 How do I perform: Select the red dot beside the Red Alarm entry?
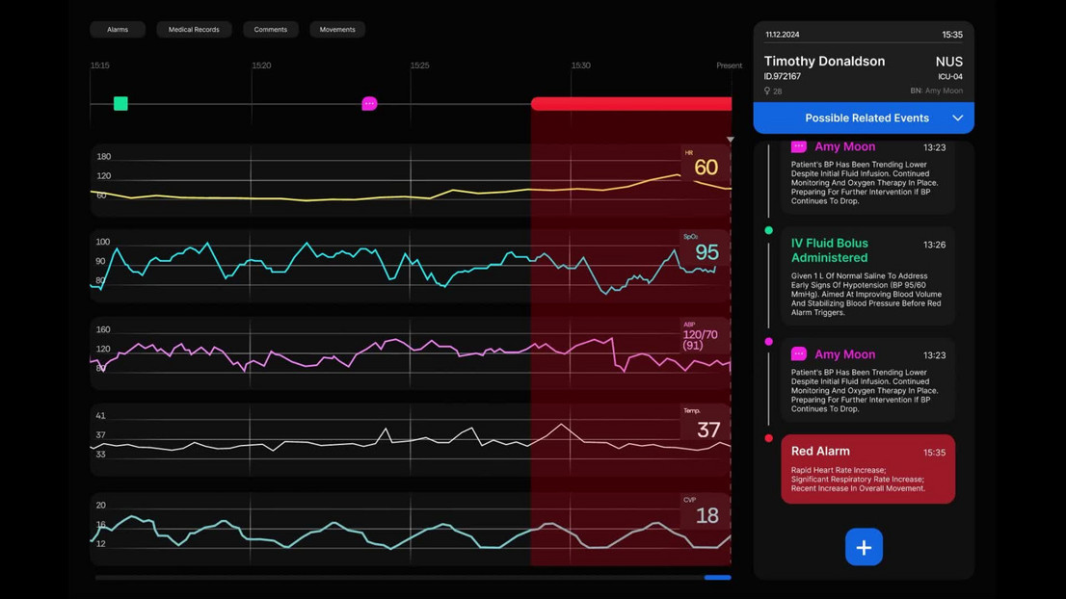(x=769, y=438)
